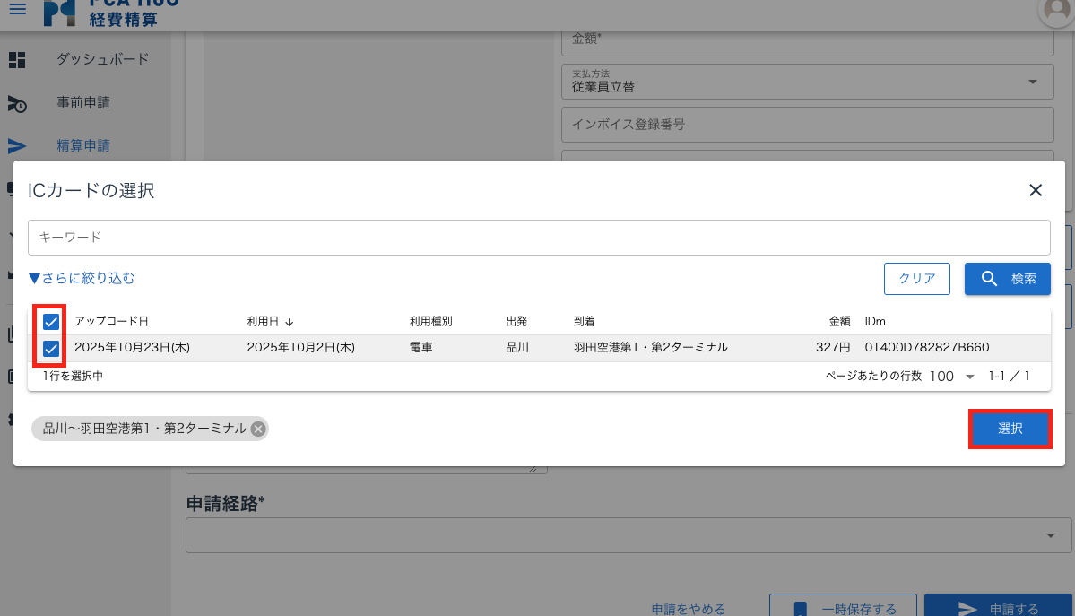
Task: Uncheck the 品川 train row checkbox
Action: pos(51,348)
